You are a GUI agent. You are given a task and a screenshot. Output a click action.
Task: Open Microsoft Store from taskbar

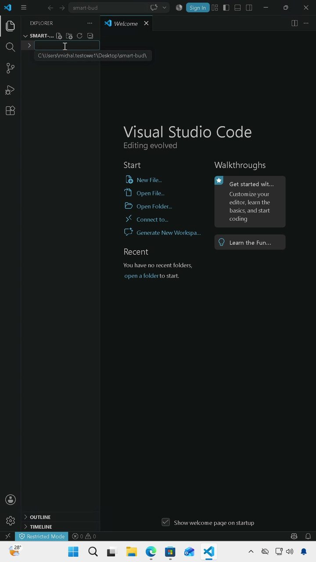tap(170, 551)
